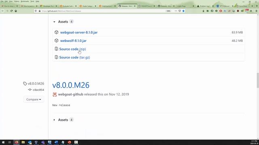Open the Bookmarks menu
Image resolution: width=259 pixels, height=145 pixels.
click(x=25, y=1)
